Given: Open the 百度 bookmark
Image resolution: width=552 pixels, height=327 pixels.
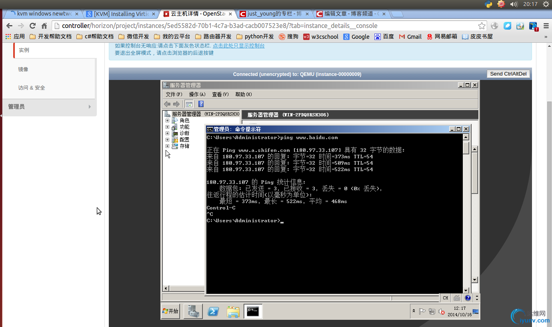Looking at the screenshot, I should click(384, 36).
